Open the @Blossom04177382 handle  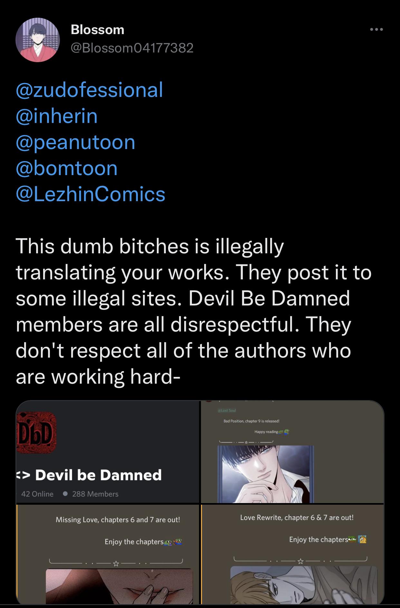click(x=132, y=48)
